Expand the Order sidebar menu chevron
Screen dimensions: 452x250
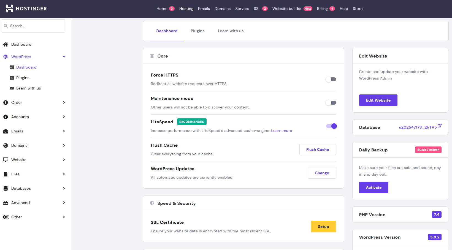64,102
